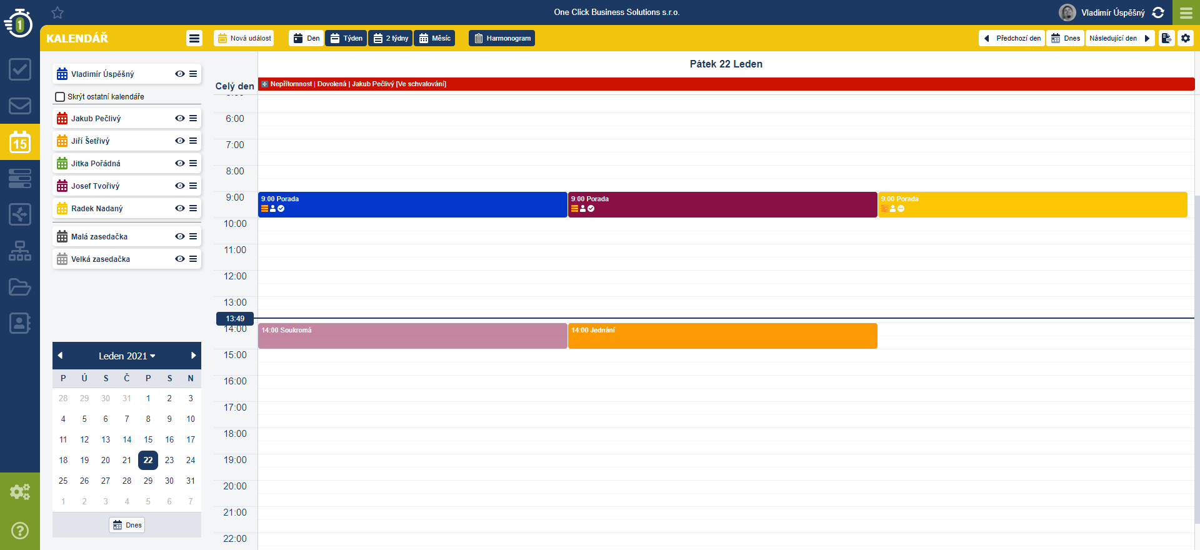Click Radek Nadaný yellow calendar icon

click(x=62, y=208)
